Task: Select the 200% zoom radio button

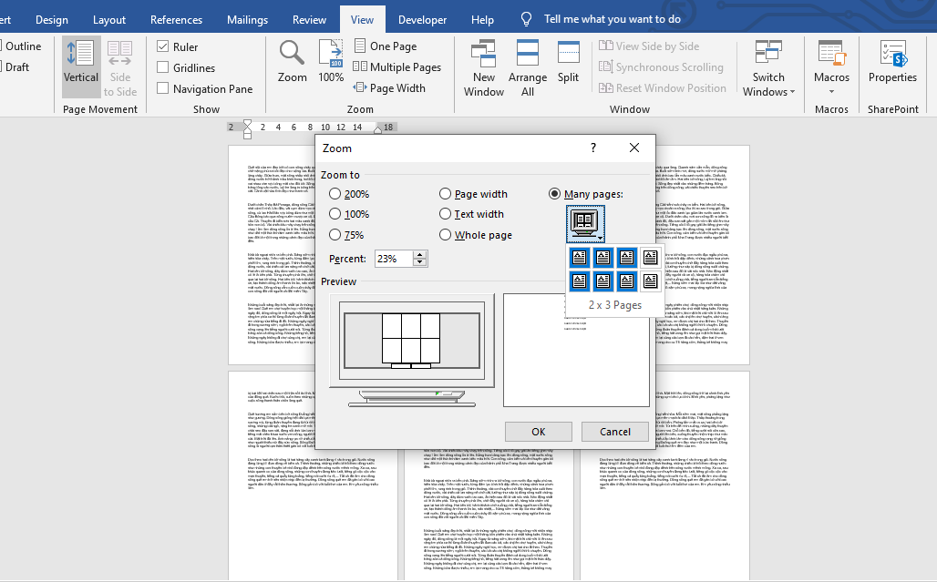Action: coord(335,194)
